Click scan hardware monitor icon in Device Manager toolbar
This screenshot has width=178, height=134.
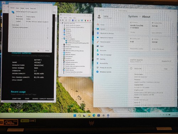pos(82,20)
